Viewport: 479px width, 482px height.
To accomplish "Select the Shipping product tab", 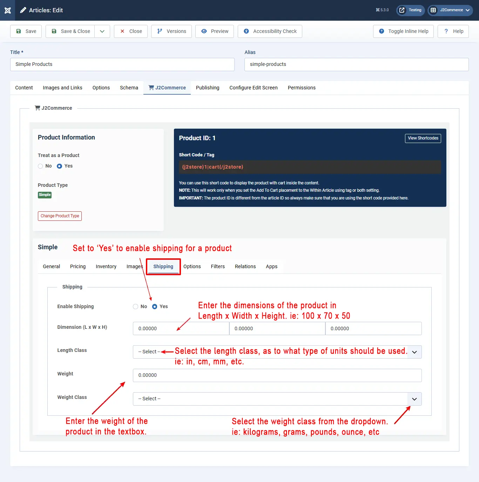I will 163,266.
